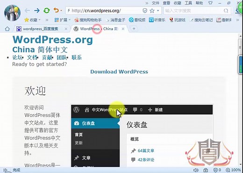The width and height of the screenshot is (243, 173).
Task: Open the 玩游戏 games shortcut
Action: (x=178, y=20)
